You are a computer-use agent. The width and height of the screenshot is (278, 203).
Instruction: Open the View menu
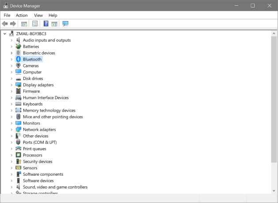pos(38,15)
